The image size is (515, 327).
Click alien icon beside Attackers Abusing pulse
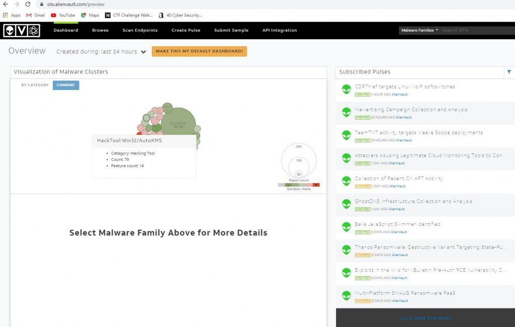[346, 158]
